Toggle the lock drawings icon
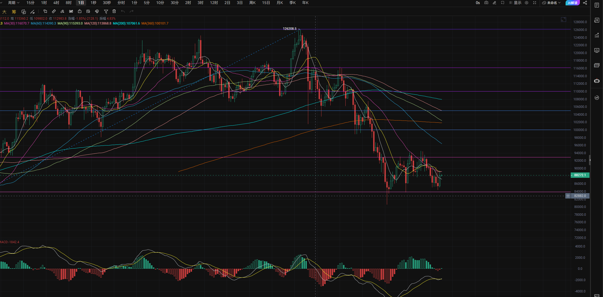The image size is (603, 297). click(x=80, y=11)
